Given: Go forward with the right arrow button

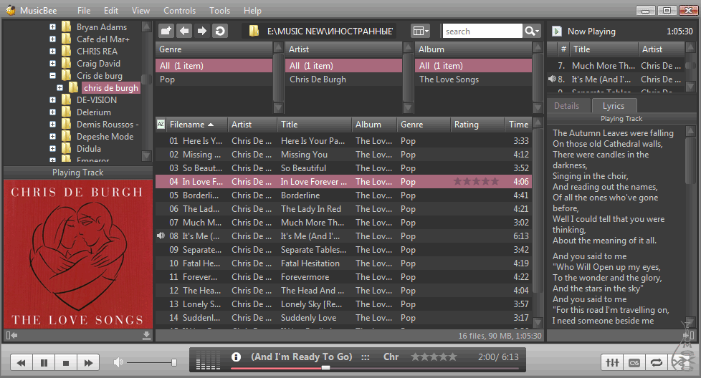Looking at the screenshot, I should coord(202,31).
